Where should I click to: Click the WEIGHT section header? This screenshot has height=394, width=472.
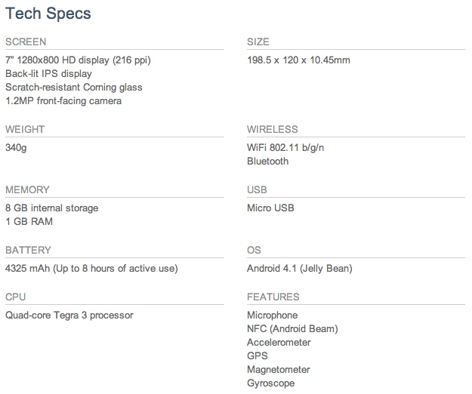25,130
